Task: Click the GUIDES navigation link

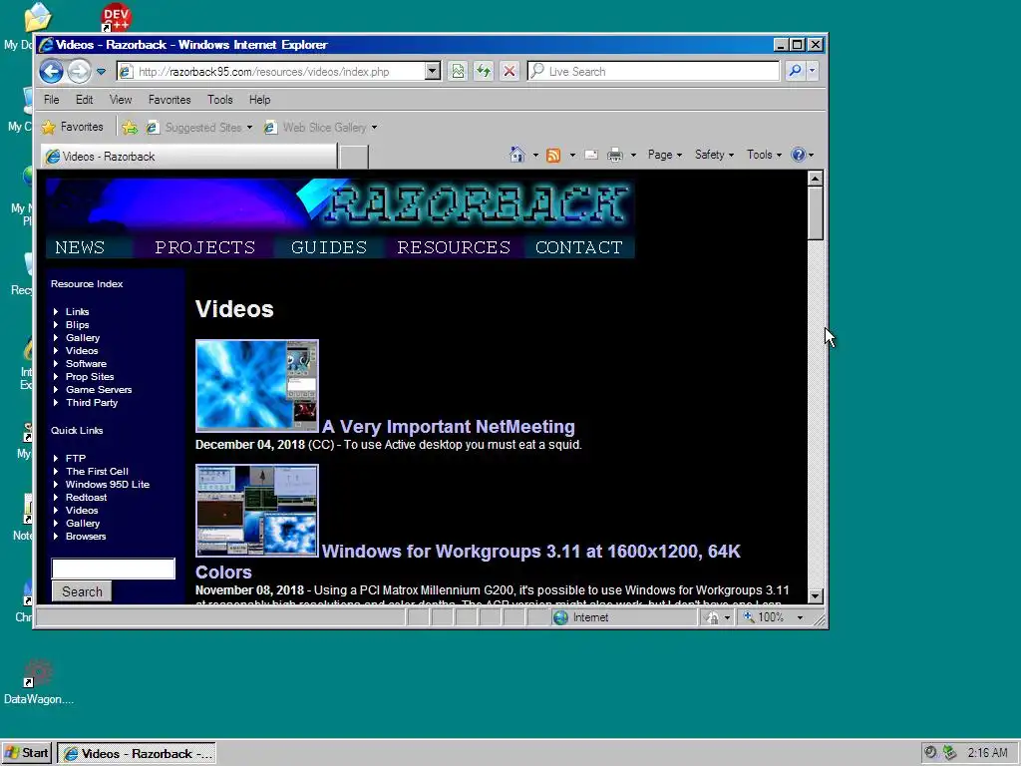Action: click(329, 247)
